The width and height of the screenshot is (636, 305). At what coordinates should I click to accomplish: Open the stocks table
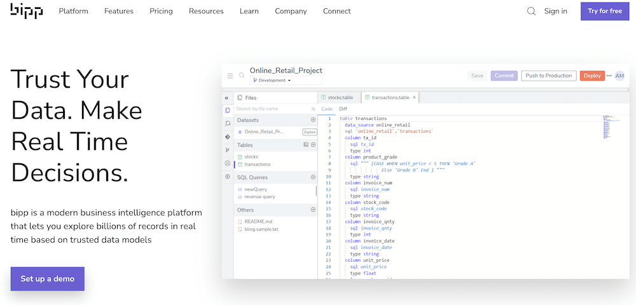pyautogui.click(x=251, y=157)
